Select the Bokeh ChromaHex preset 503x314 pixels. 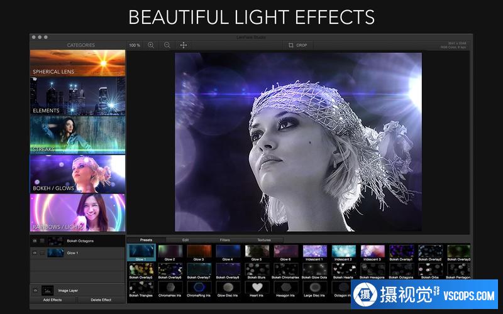point(285,271)
